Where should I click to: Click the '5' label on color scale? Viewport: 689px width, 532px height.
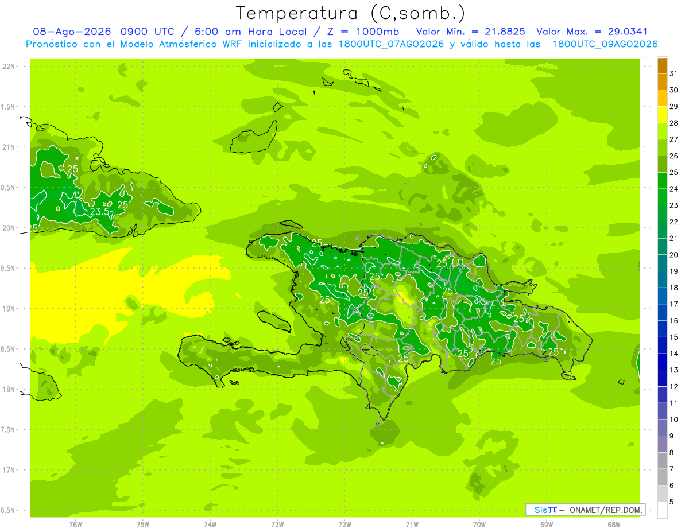tap(672, 502)
